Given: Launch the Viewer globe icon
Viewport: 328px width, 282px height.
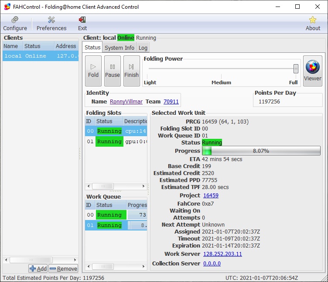Looking at the screenshot, I should point(313,71).
